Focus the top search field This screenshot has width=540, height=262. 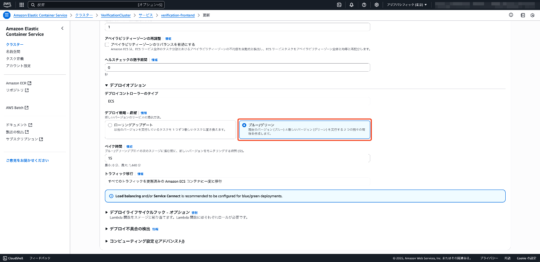[96, 5]
